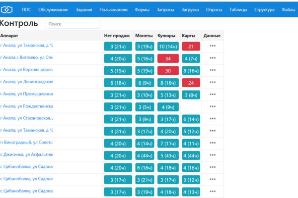Sort by the Аппарат column header

pos(9,36)
